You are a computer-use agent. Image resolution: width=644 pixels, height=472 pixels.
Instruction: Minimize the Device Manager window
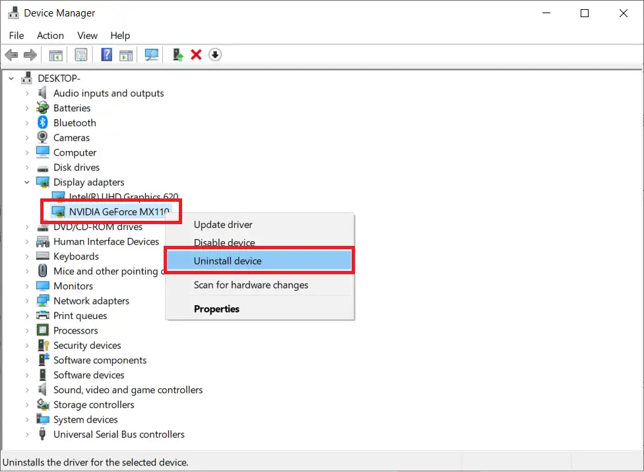pyautogui.click(x=546, y=13)
